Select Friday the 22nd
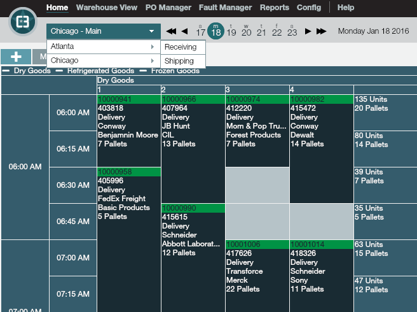 pyautogui.click(x=277, y=31)
